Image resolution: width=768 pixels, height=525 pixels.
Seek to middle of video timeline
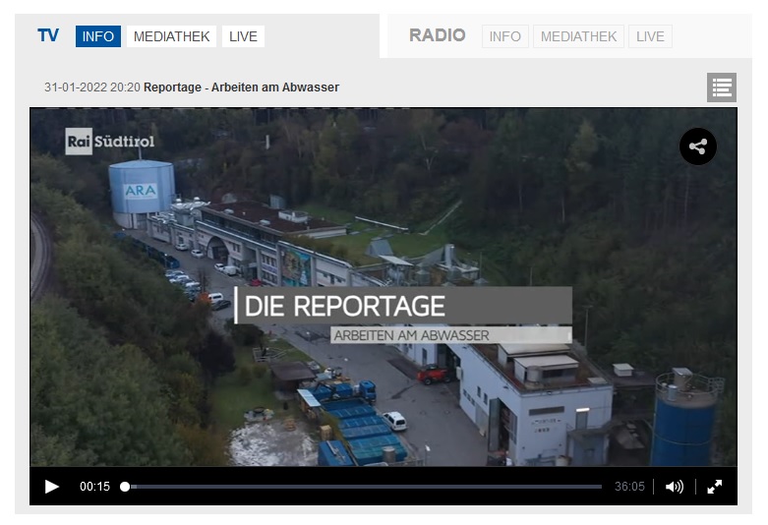click(x=363, y=487)
